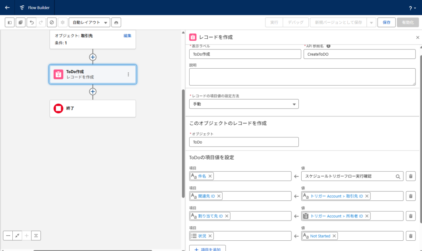Go back with the arrow in the header
The width and height of the screenshot is (422, 251).
[7, 7]
